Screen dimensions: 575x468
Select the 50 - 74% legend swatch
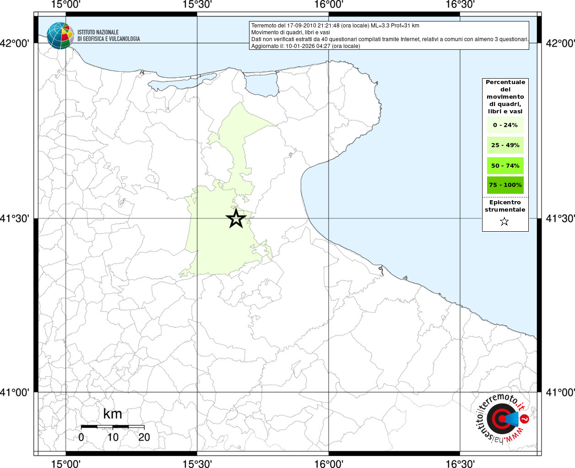[505, 165]
